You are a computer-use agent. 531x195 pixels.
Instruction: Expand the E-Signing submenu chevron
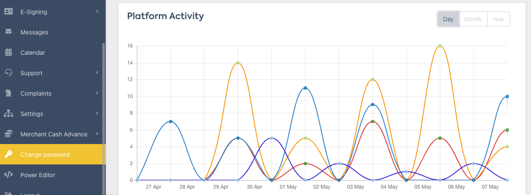pyautogui.click(x=97, y=11)
